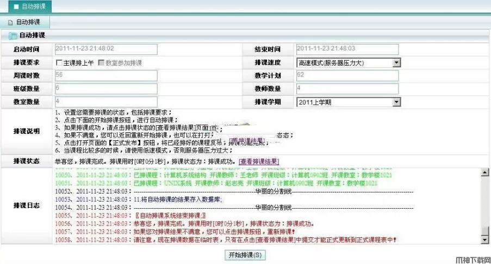Click the table icon next to 自动排课 heading

pyautogui.click(x=13, y=36)
